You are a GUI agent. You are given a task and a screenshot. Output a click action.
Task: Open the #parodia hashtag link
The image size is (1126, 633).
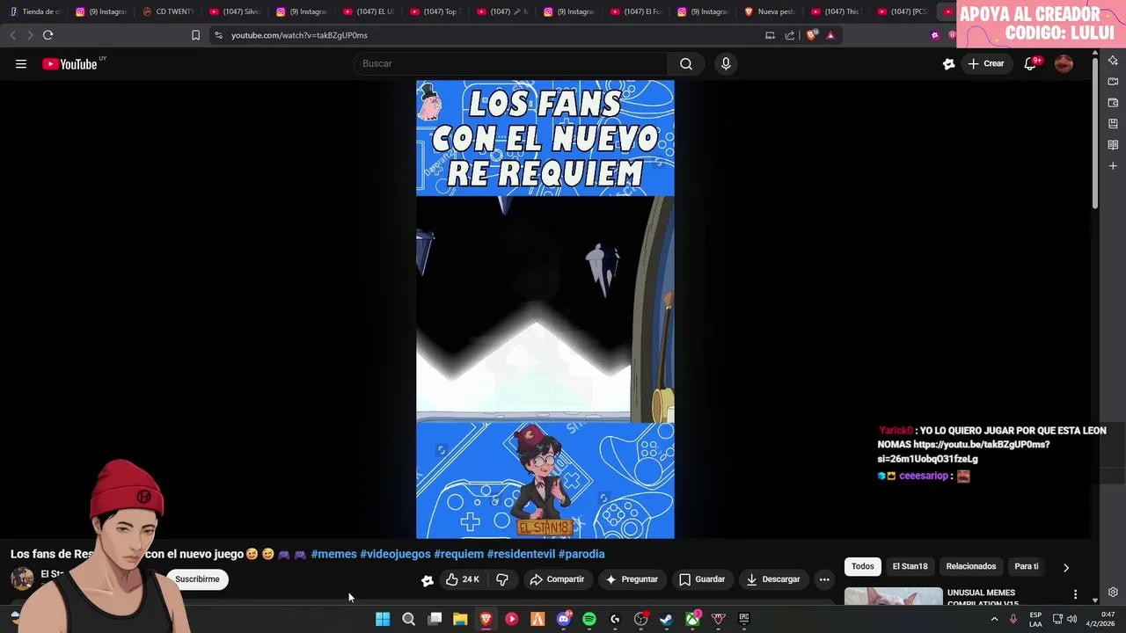581,554
